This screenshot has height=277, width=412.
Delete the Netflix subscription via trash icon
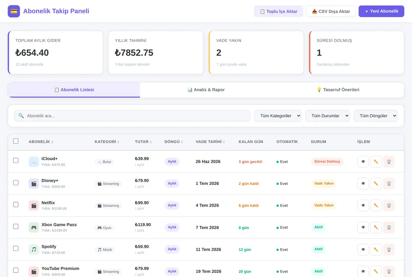point(389,206)
